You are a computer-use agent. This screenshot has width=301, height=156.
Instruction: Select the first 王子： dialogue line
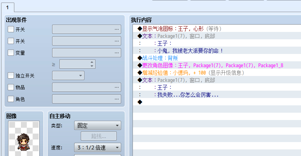(217, 43)
